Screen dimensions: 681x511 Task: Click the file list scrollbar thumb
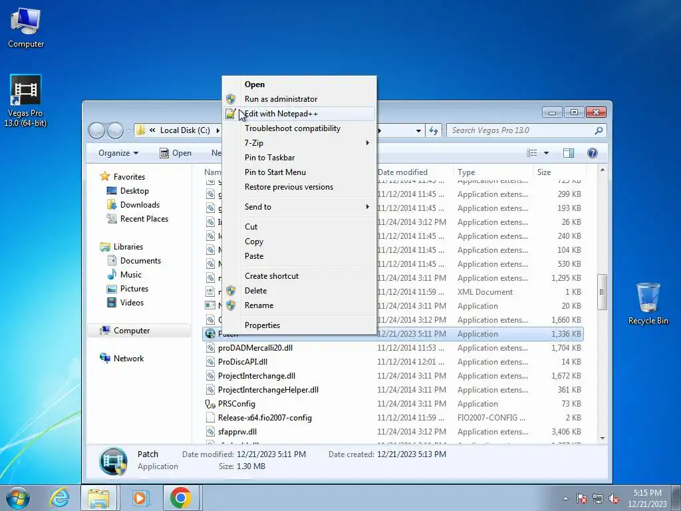coord(602,292)
